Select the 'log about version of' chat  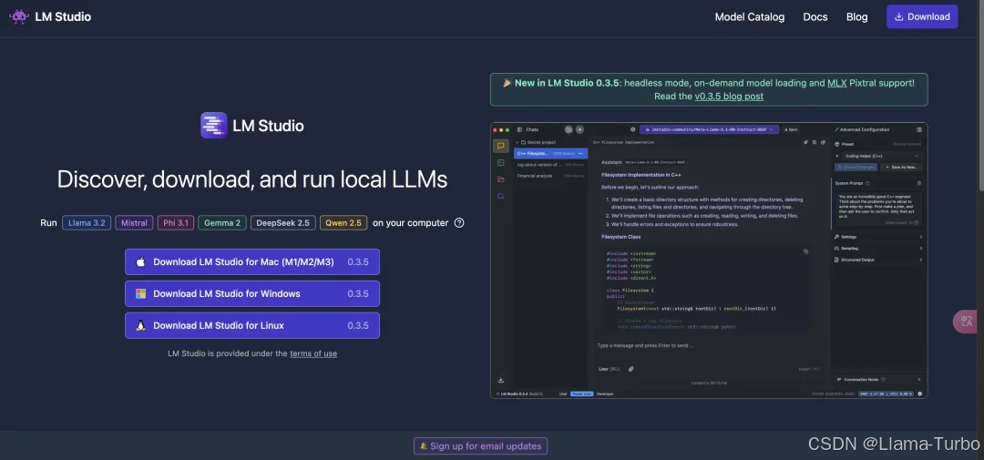tap(550, 165)
